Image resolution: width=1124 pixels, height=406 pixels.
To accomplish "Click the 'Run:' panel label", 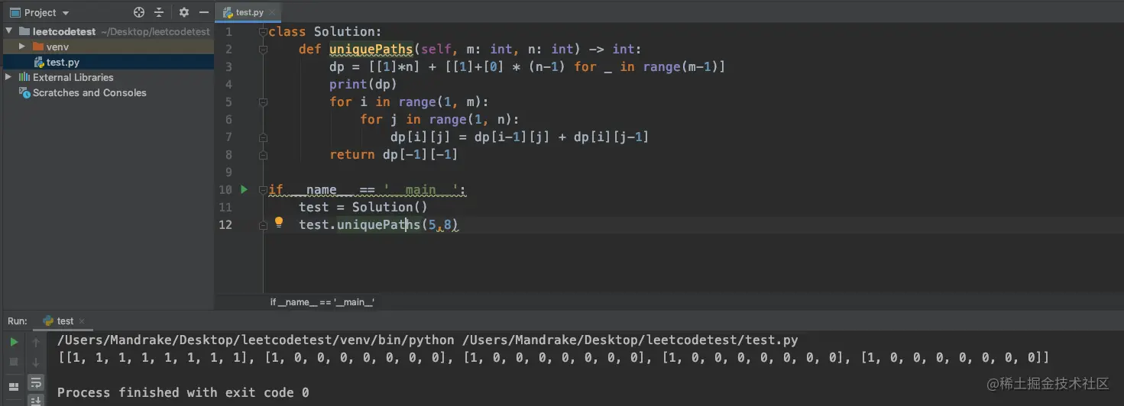I will (x=18, y=321).
